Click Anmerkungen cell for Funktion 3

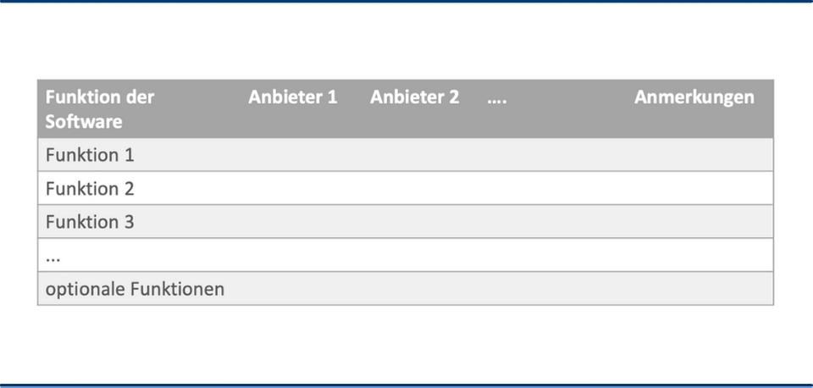coord(700,221)
